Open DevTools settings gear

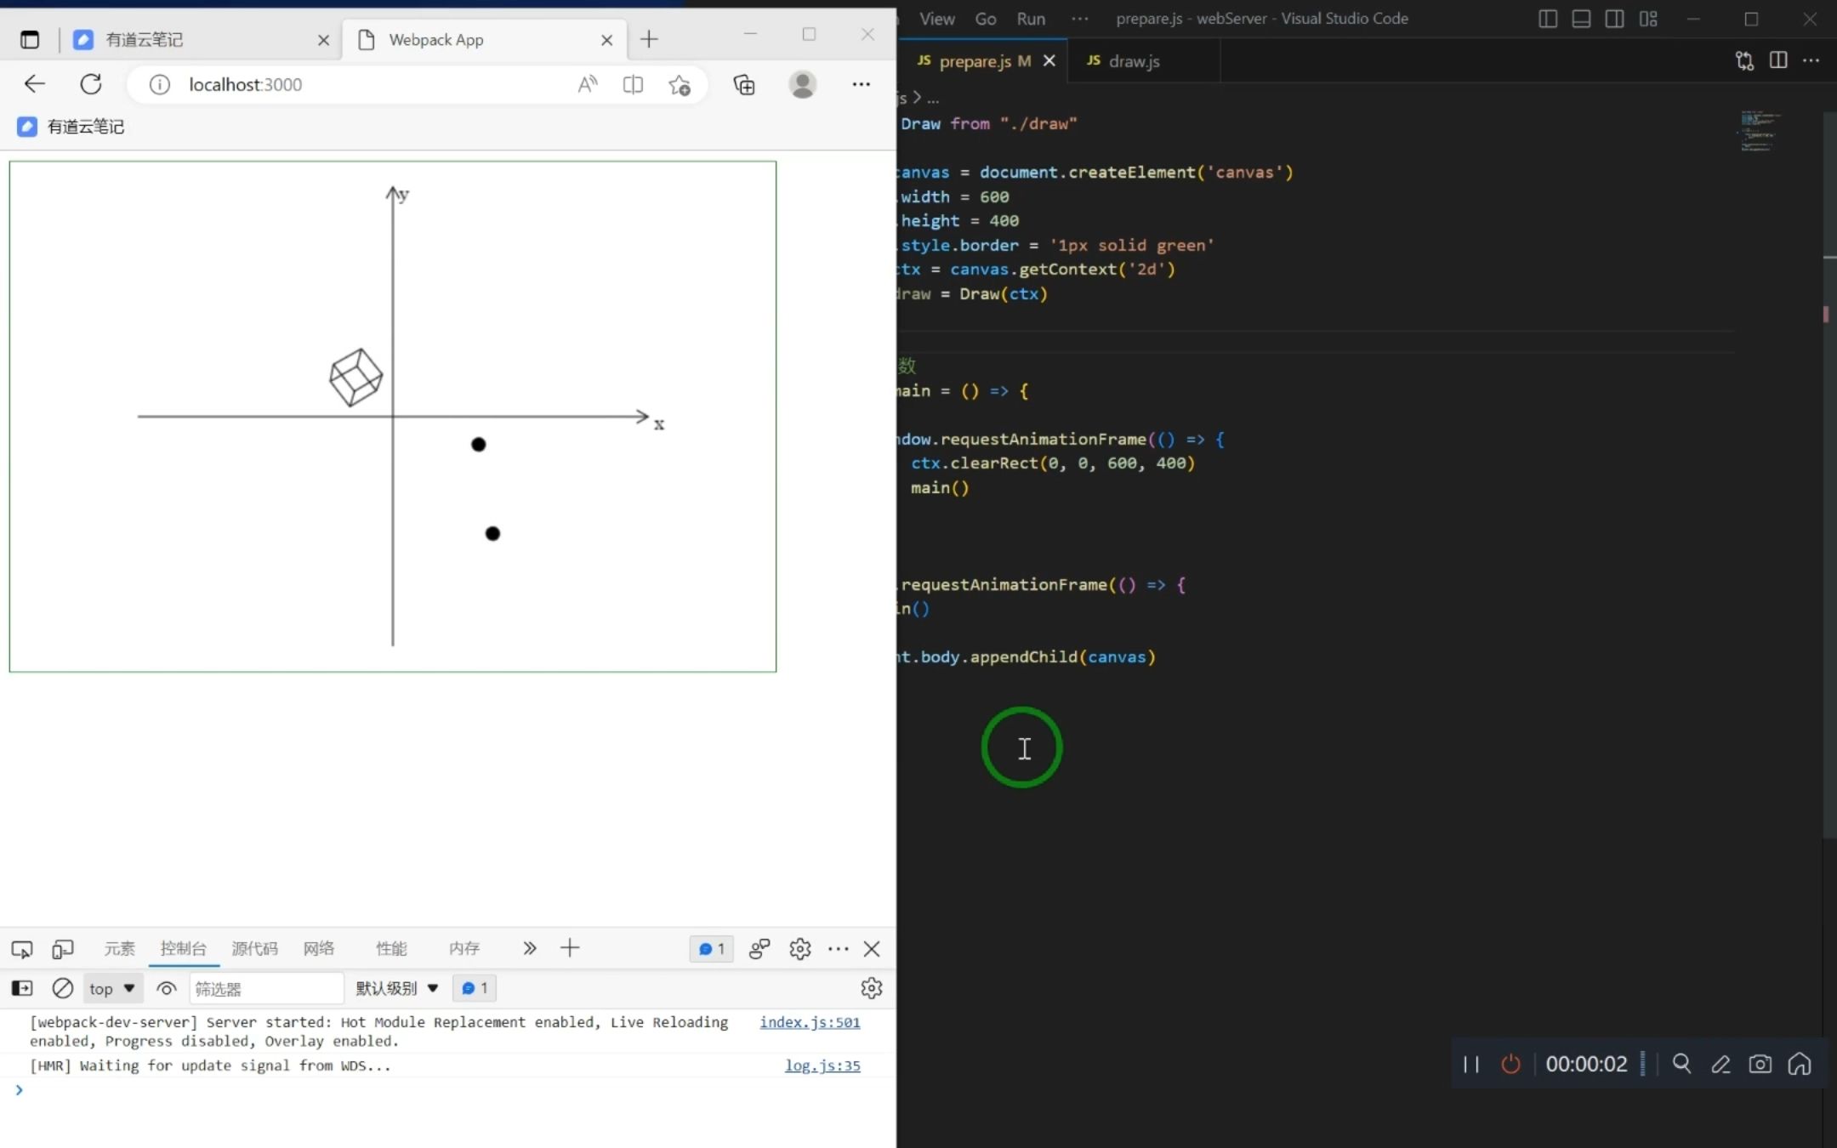(x=800, y=949)
